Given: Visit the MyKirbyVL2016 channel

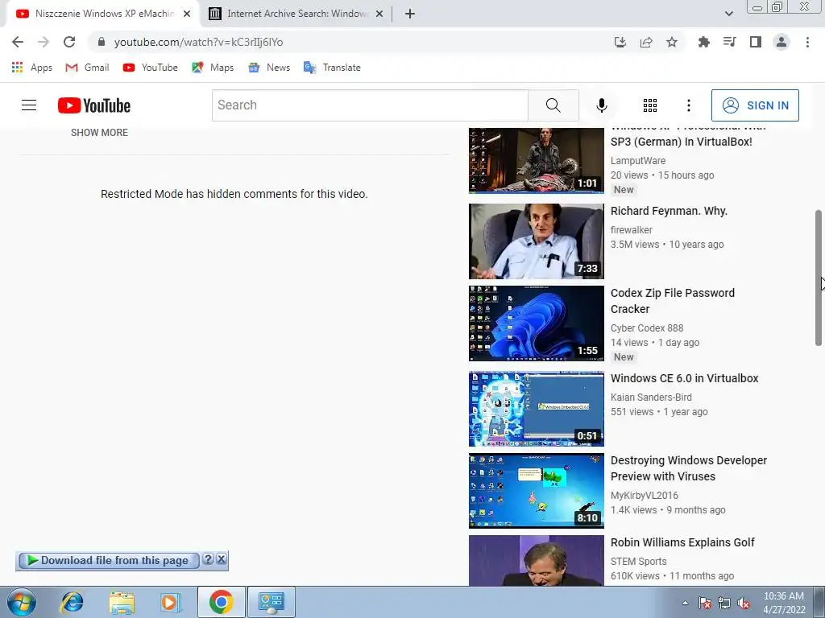Looking at the screenshot, I should tap(644, 495).
